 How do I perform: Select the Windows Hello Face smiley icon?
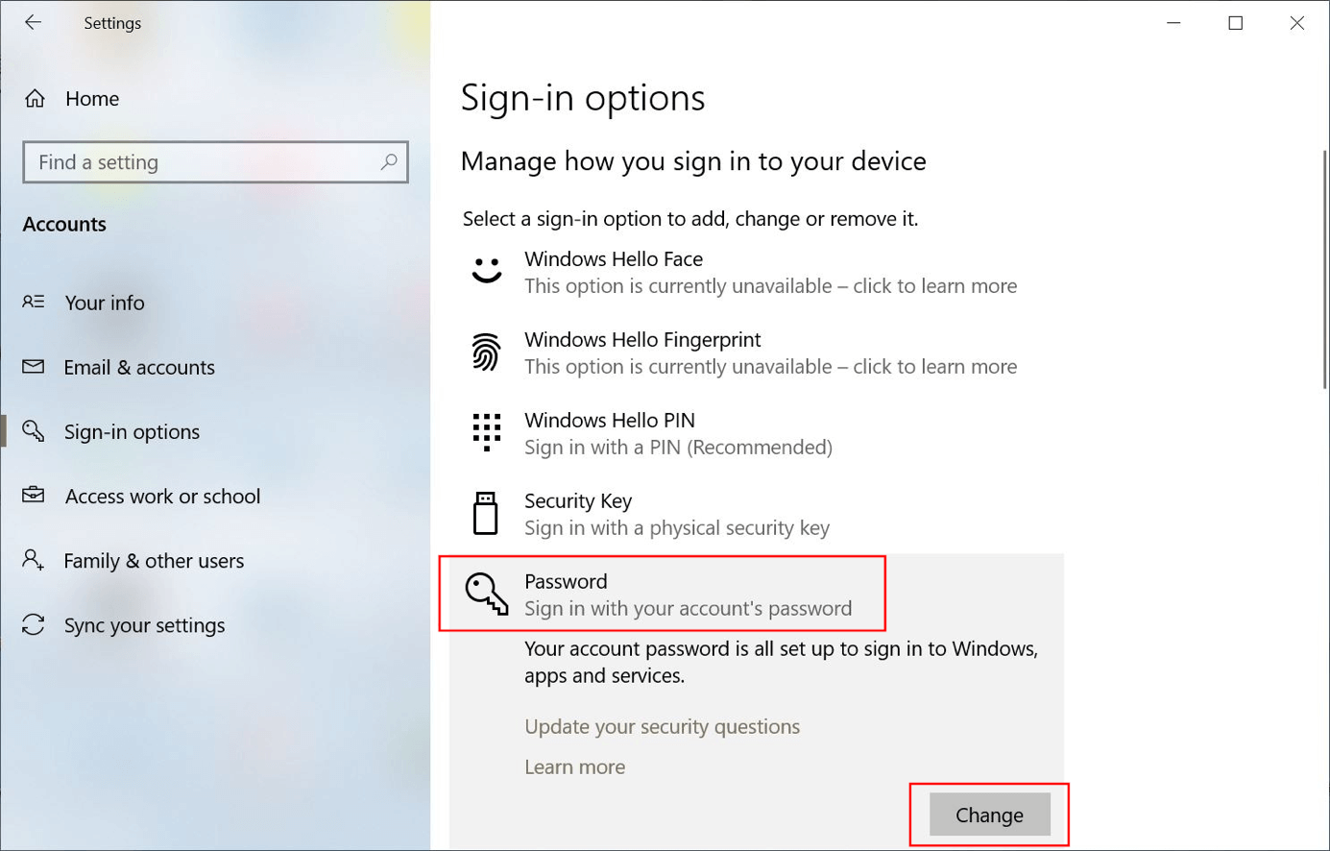point(487,270)
